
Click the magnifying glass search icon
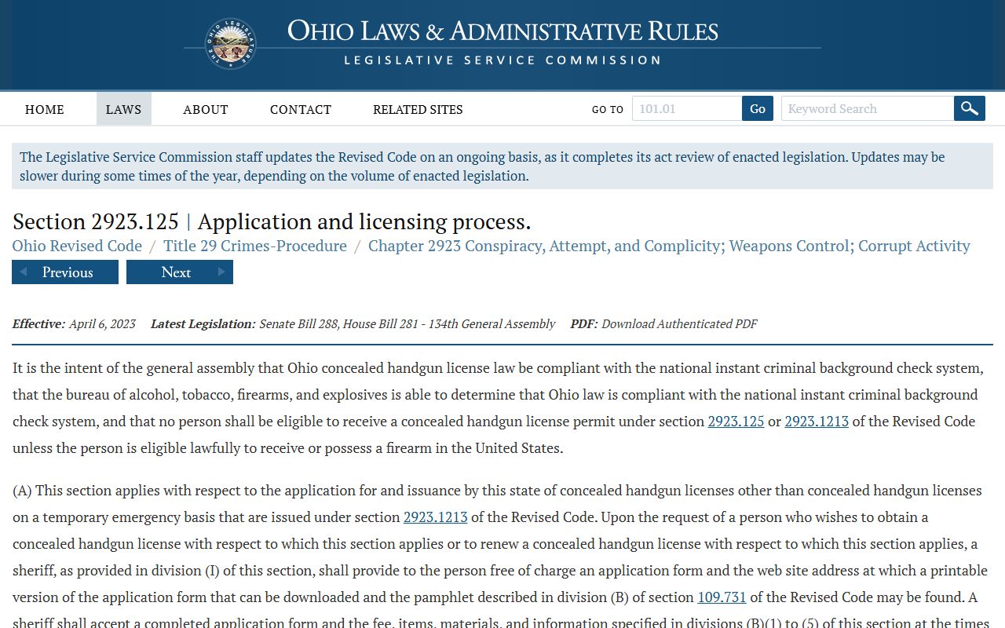click(970, 108)
